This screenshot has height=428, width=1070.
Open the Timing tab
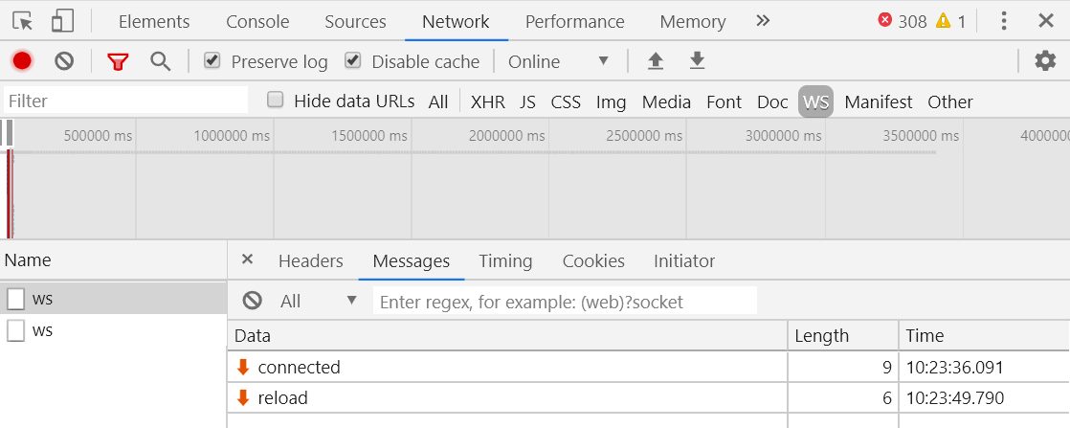[x=505, y=260]
